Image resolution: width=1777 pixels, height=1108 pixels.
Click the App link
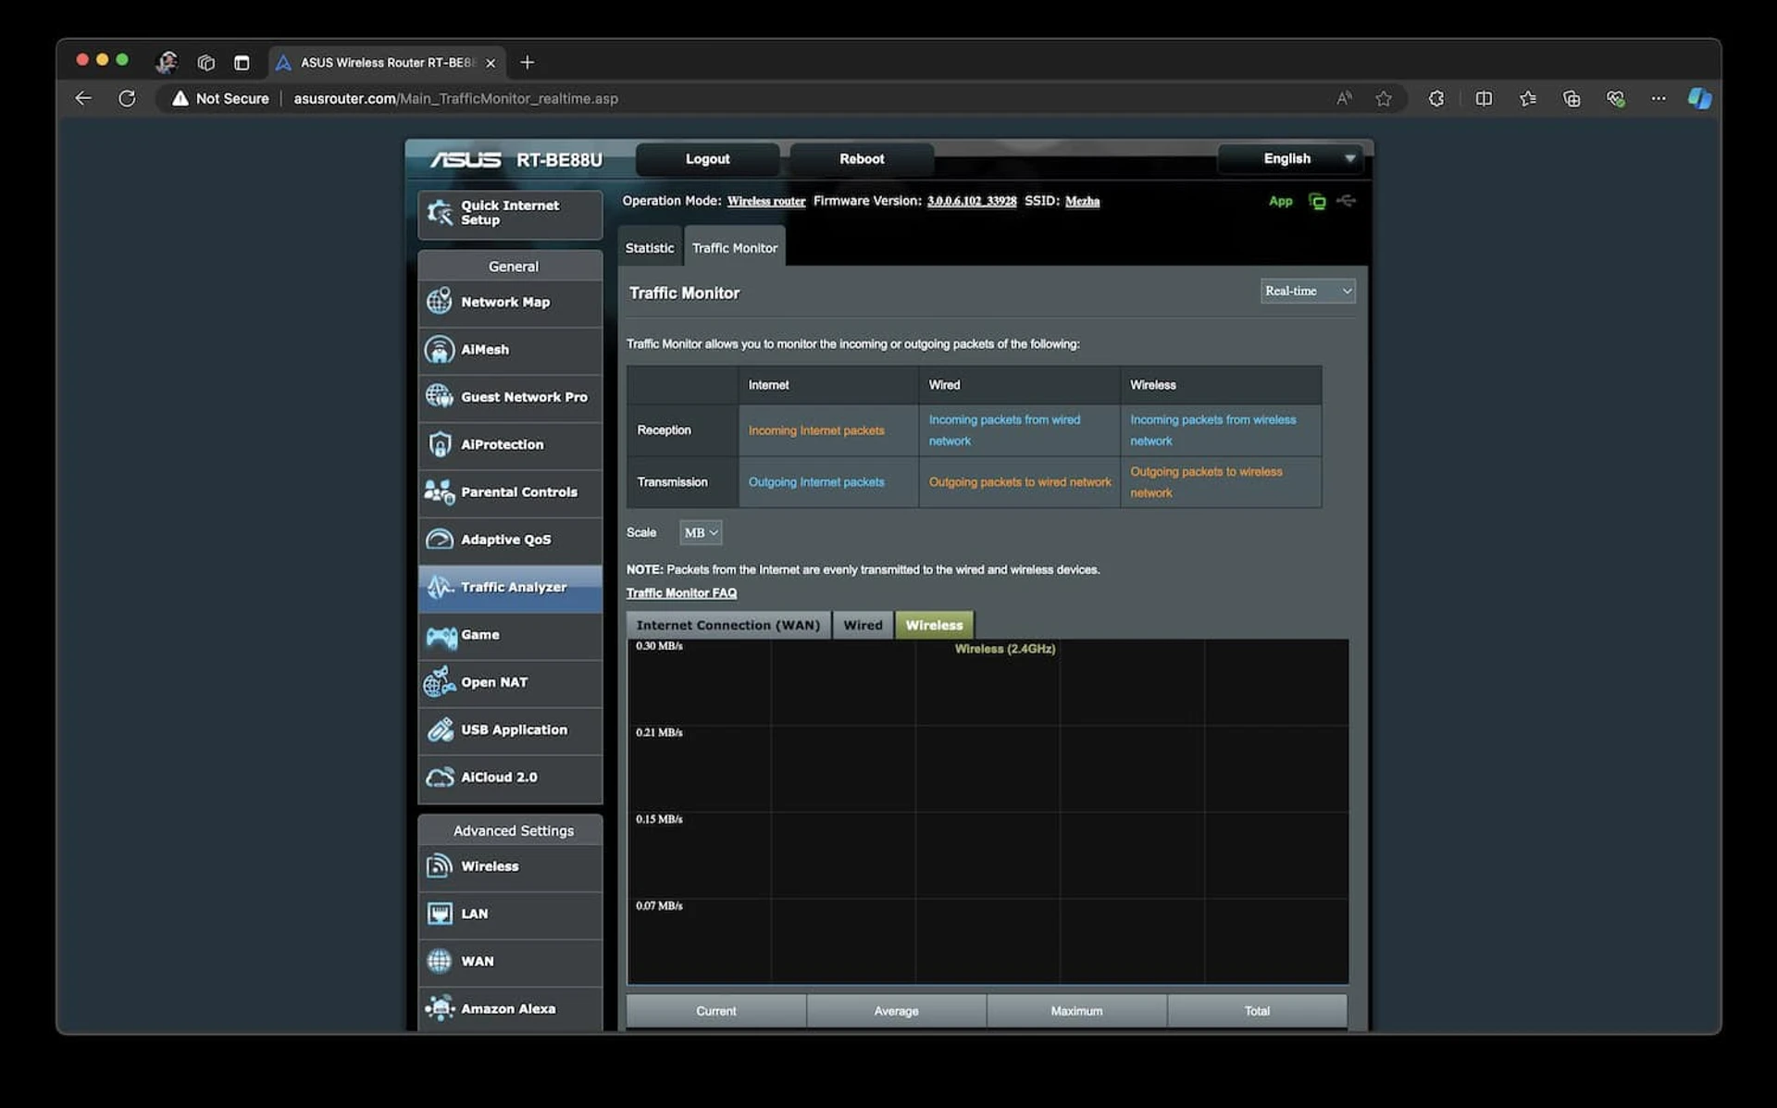1280,201
